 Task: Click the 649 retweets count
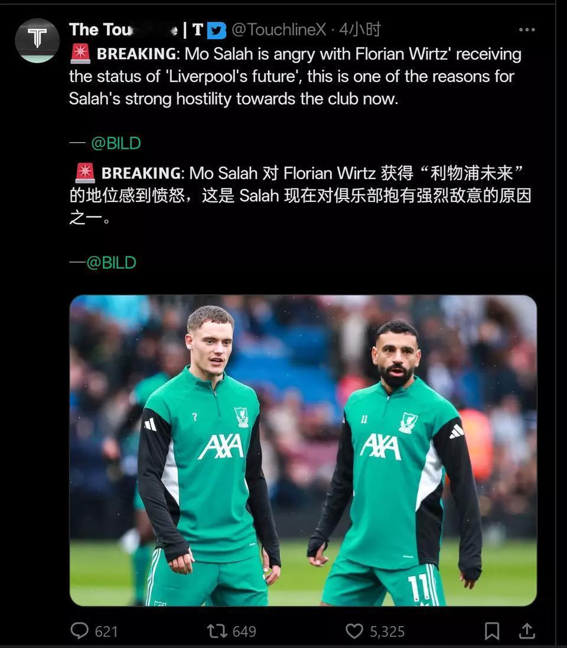[245, 631]
